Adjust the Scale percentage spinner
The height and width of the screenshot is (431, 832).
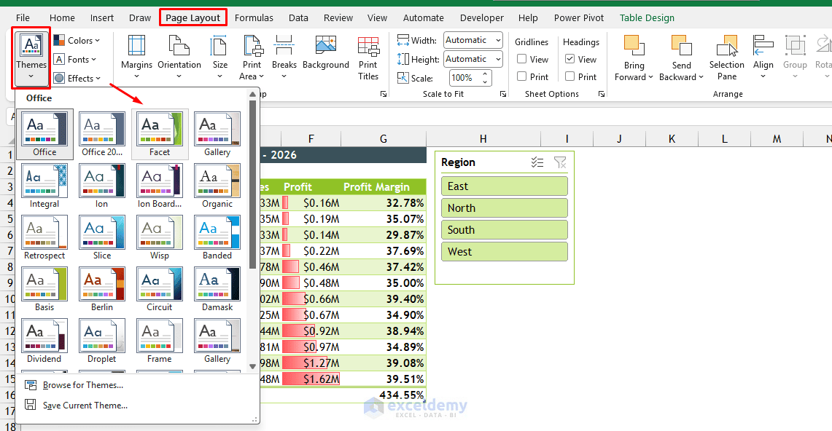pos(485,78)
